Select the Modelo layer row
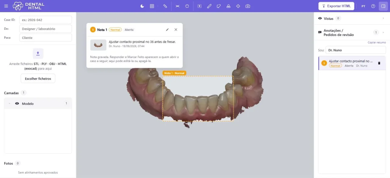The height and width of the screenshot is (178, 390). pyautogui.click(x=38, y=104)
